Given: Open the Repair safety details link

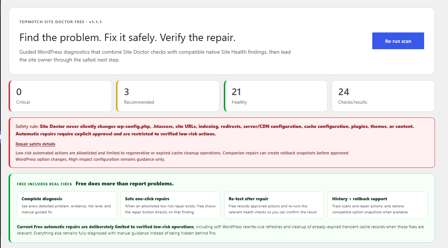Looking at the screenshot, I should click(35, 144).
